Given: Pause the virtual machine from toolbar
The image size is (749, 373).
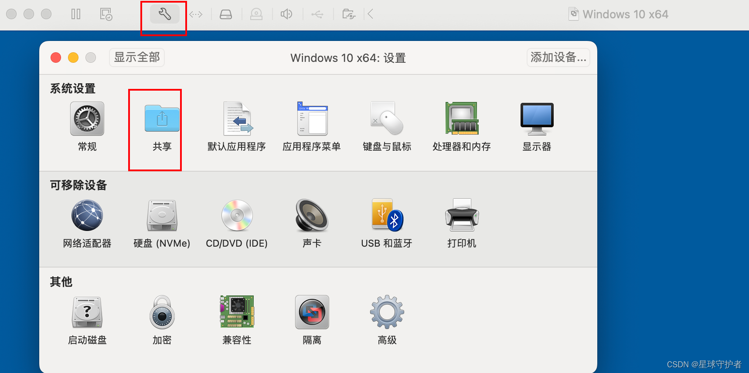Looking at the screenshot, I should click(x=76, y=14).
